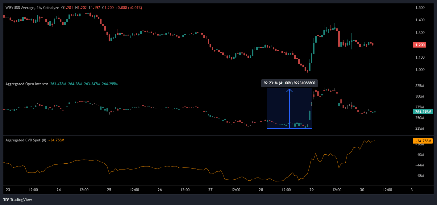Click date label 27 on time axis
437x205 pixels.
coord(210,190)
